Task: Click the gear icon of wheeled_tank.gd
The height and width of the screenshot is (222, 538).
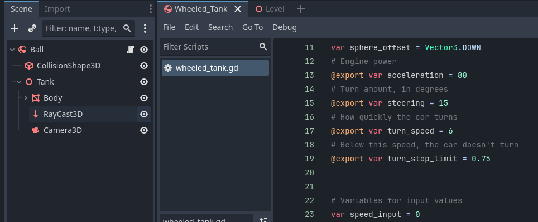Action: click(168, 68)
